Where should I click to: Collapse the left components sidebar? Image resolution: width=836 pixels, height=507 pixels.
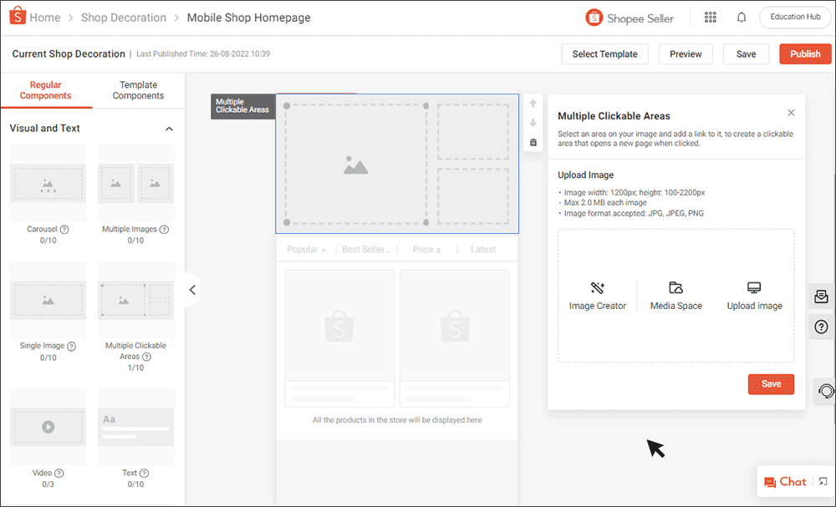coord(192,290)
